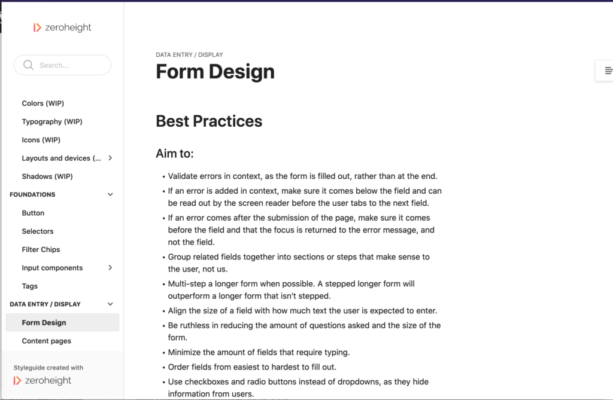Open the Filter Chips page
The width and height of the screenshot is (613, 400).
[41, 249]
